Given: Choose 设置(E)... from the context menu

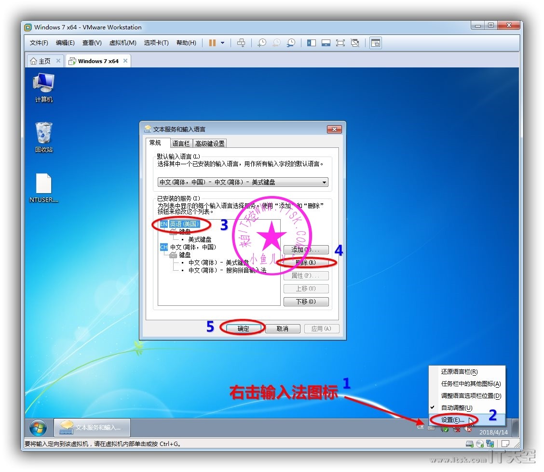Looking at the screenshot, I should tap(452, 420).
